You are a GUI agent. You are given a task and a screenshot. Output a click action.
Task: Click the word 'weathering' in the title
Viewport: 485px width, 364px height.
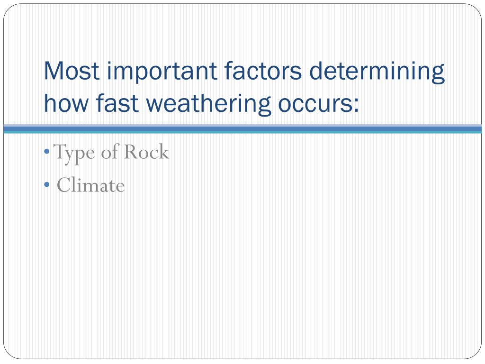pyautogui.click(x=208, y=105)
